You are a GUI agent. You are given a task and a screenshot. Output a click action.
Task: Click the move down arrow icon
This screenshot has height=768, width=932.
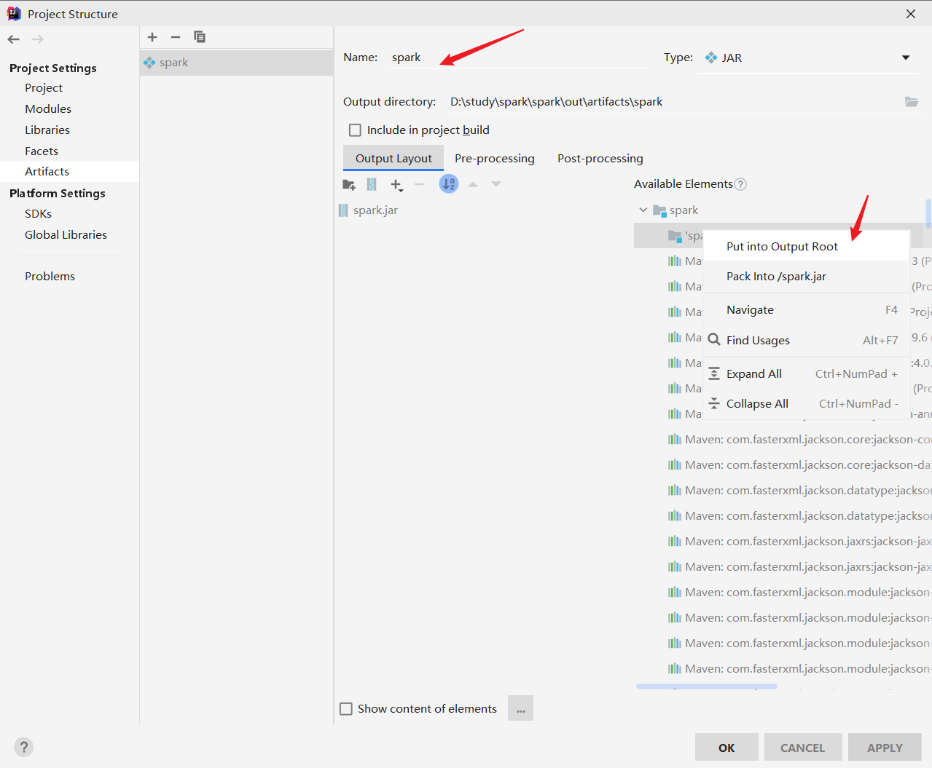496,185
